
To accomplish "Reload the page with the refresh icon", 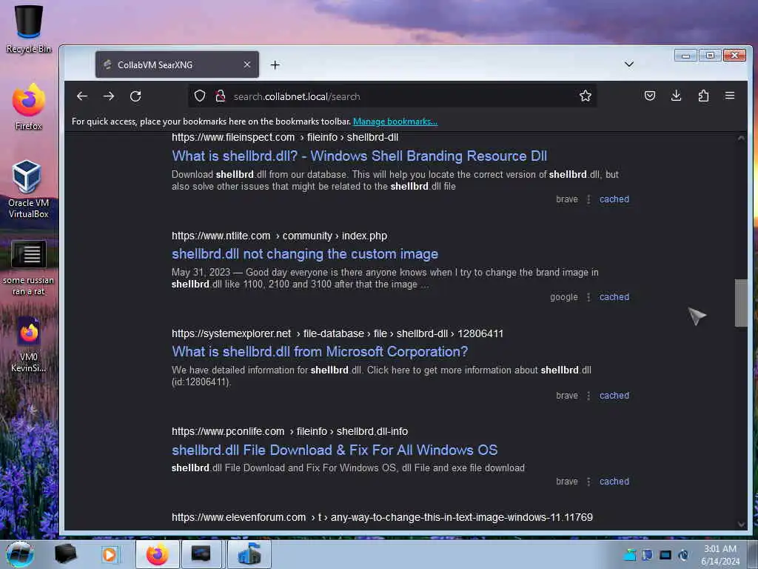I will [136, 96].
